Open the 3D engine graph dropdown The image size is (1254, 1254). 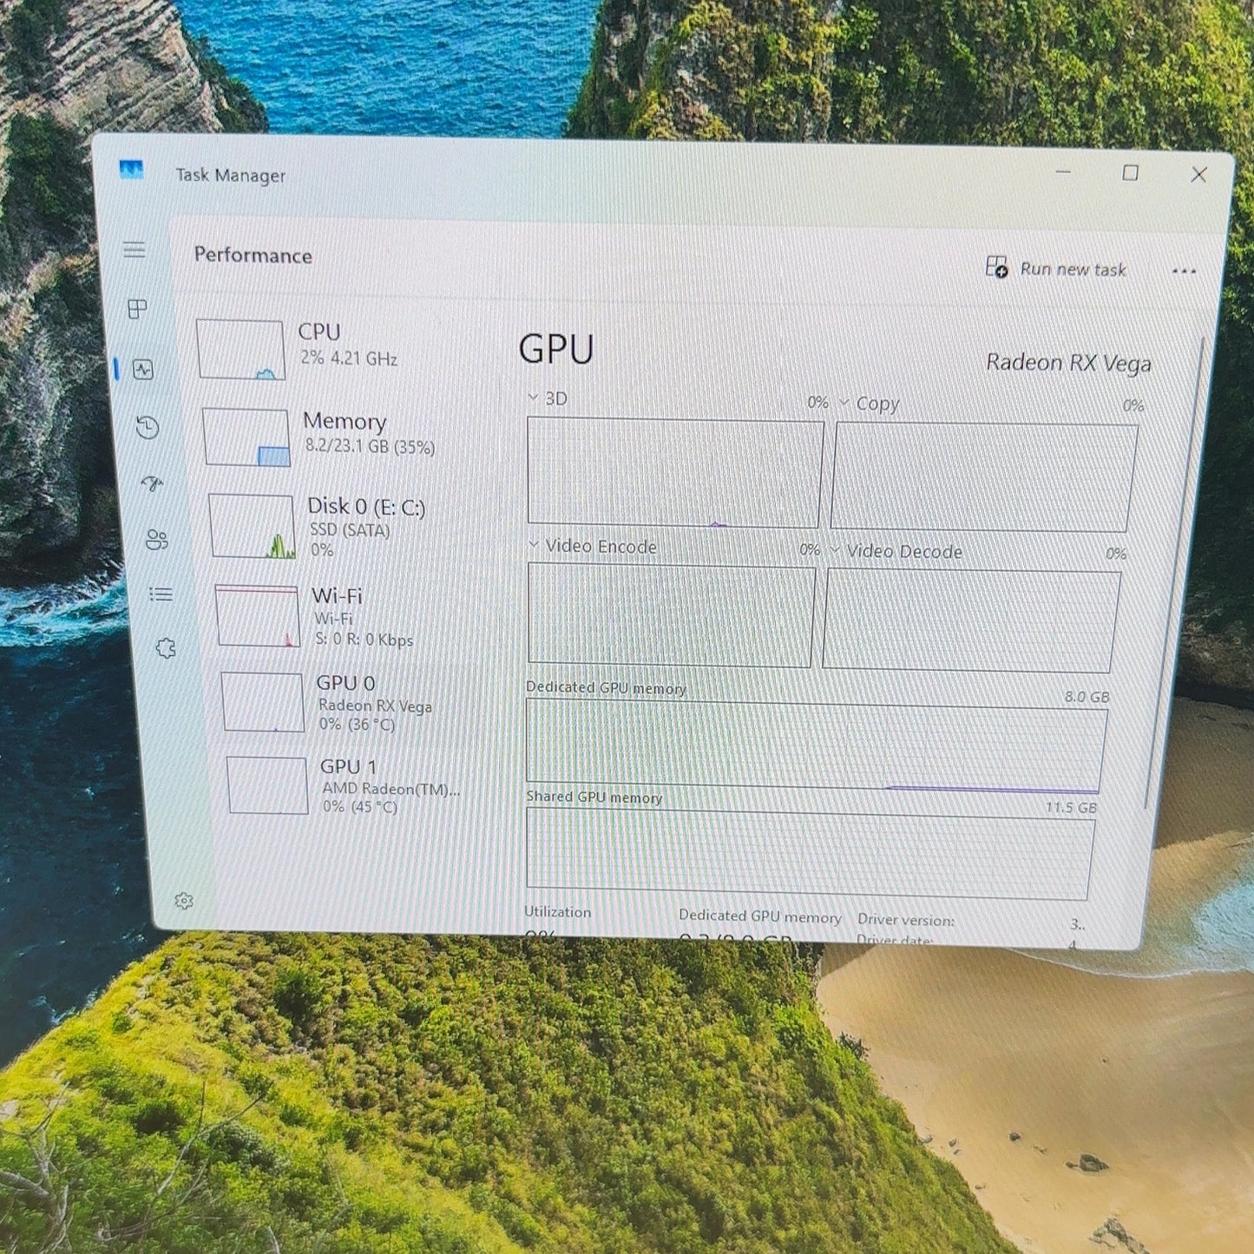[x=533, y=397]
